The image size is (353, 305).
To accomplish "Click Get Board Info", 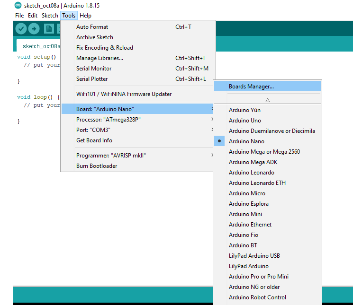I will 137,140.
